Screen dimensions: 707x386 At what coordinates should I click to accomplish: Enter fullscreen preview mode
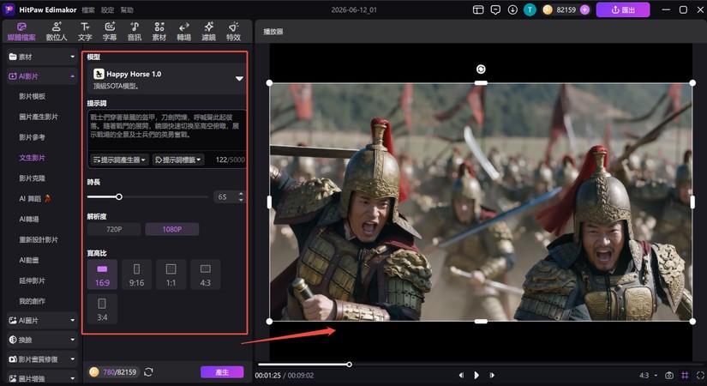700,375
